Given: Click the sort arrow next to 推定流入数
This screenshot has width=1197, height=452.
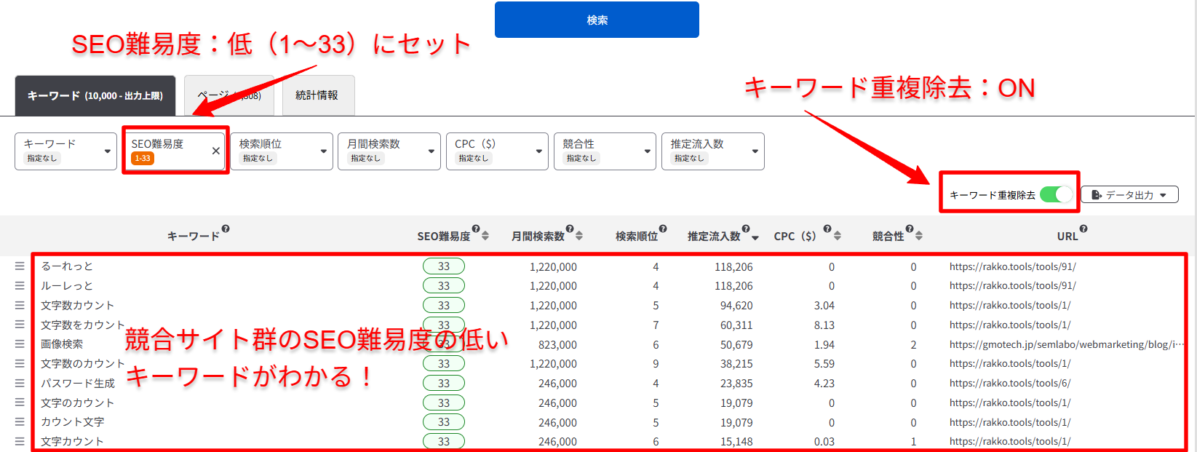Looking at the screenshot, I should point(755,237).
